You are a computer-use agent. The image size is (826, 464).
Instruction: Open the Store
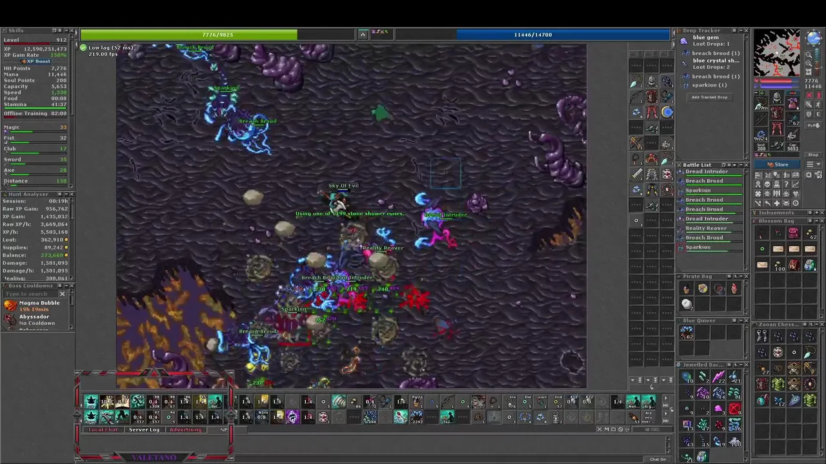point(777,164)
